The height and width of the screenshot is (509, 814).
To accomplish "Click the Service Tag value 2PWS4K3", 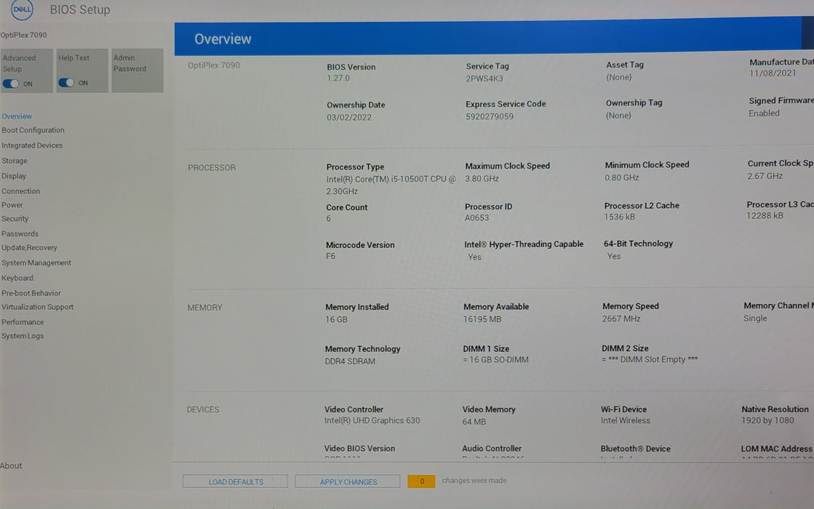I will (484, 79).
